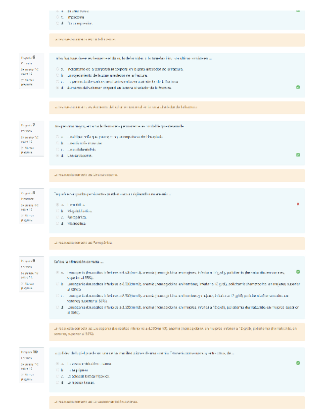Click the 'Pregunta 6' heading
This screenshot has height=420, width=324.
point(28,57)
